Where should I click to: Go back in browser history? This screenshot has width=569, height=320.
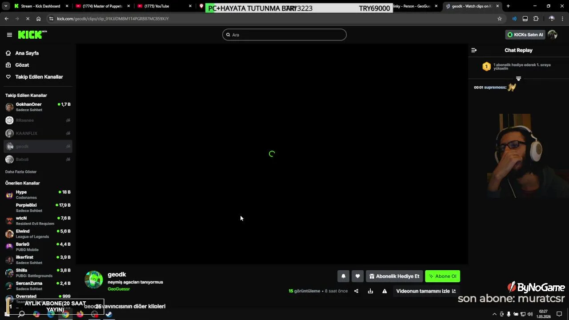tap(6, 19)
